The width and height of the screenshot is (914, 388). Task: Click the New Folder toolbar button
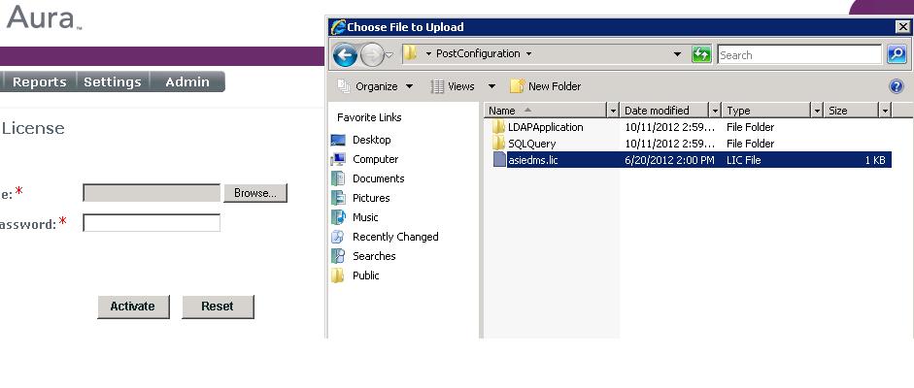(545, 86)
